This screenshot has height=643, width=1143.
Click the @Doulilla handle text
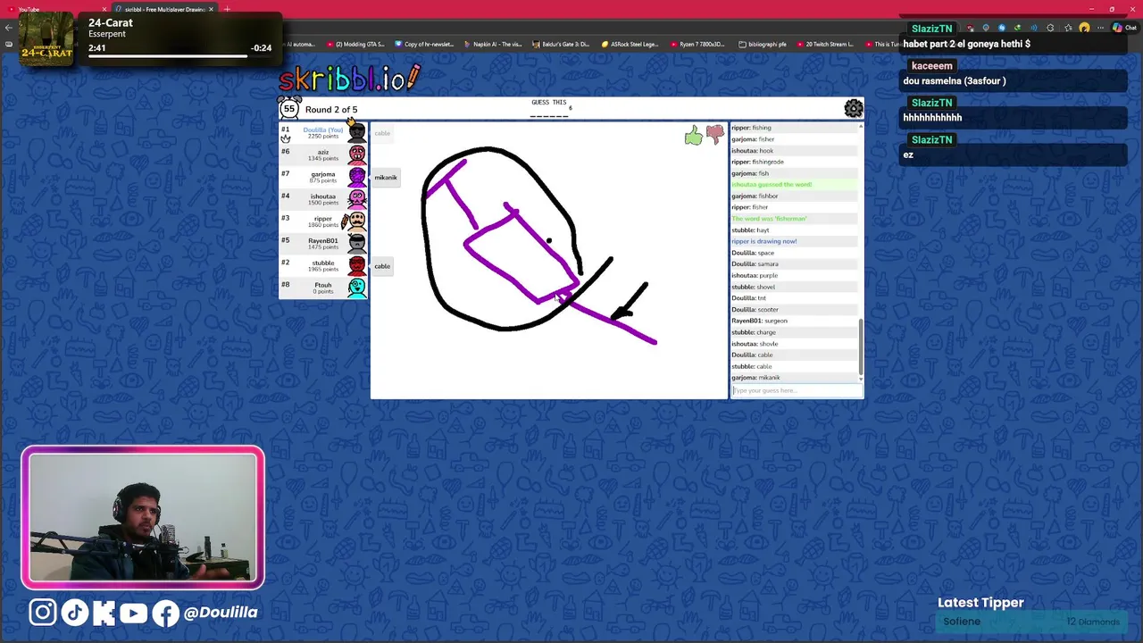coord(221,613)
